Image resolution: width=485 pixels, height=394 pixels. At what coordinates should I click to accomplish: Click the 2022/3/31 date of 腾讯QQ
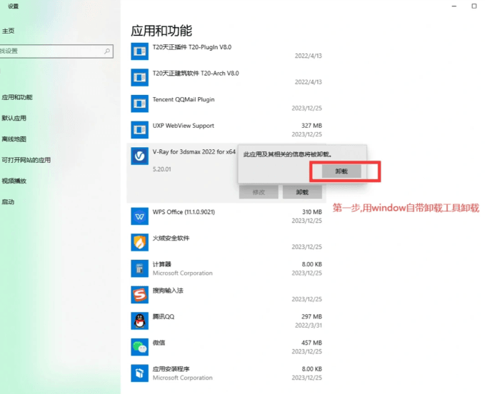(x=309, y=325)
